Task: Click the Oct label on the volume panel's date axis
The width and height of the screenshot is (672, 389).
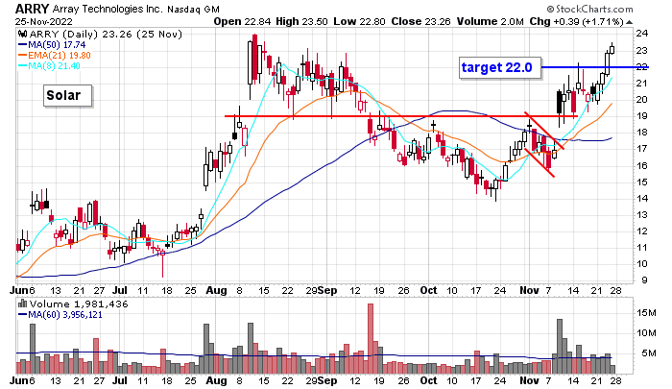Action: [x=428, y=380]
